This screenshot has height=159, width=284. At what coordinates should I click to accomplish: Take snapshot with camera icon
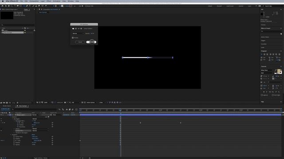tap(65, 102)
